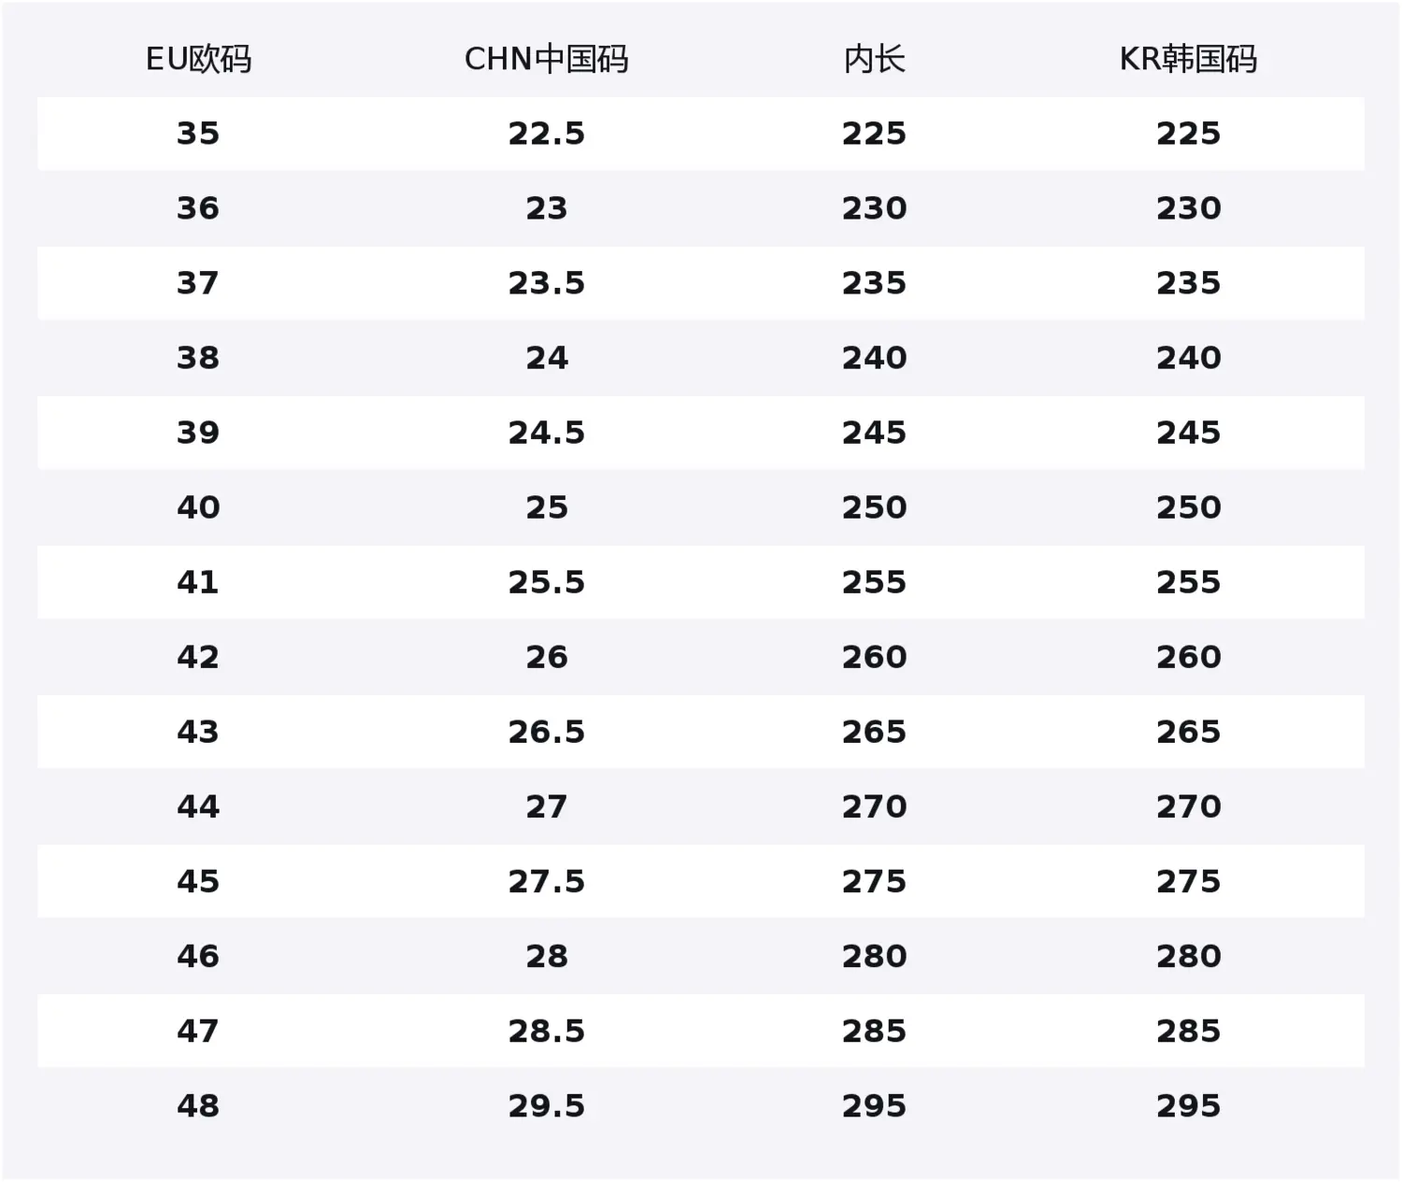Image resolution: width=1402 pixels, height=1182 pixels.
Task: Select the CHN size 24.5 cell
Action: click(546, 433)
